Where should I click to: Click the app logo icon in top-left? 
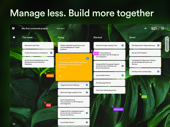click(x=13, y=28)
